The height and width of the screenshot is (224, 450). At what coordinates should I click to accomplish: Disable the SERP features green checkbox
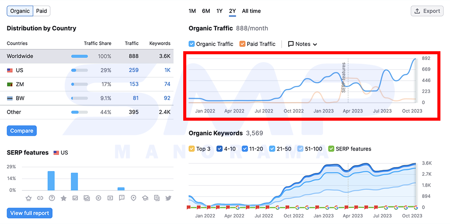tap(331, 148)
